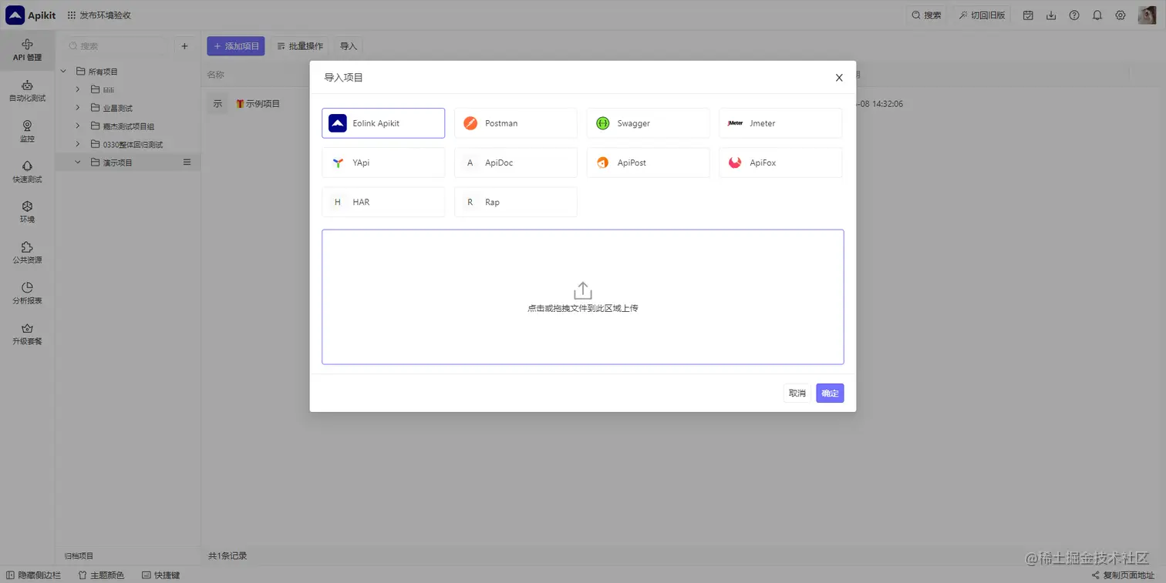Choose Swagger as import source

tap(648, 123)
